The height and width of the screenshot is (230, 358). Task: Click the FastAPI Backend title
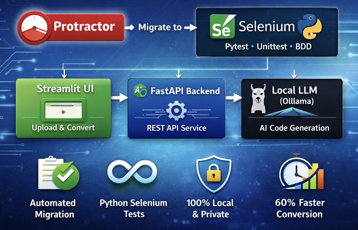pyautogui.click(x=185, y=91)
